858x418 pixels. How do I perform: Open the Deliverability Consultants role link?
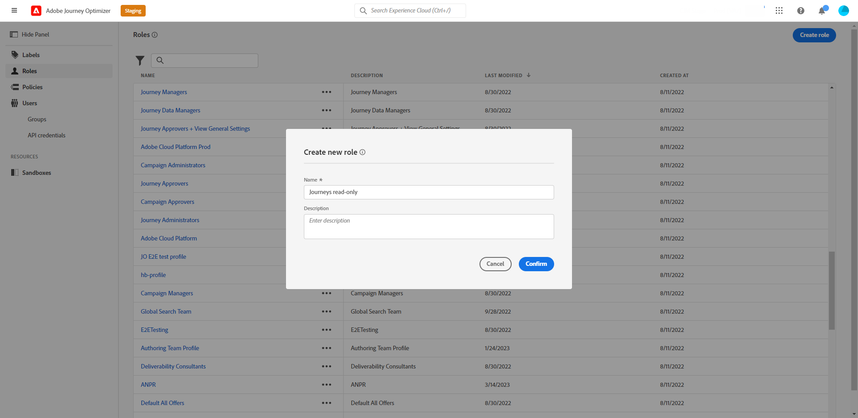click(x=173, y=367)
